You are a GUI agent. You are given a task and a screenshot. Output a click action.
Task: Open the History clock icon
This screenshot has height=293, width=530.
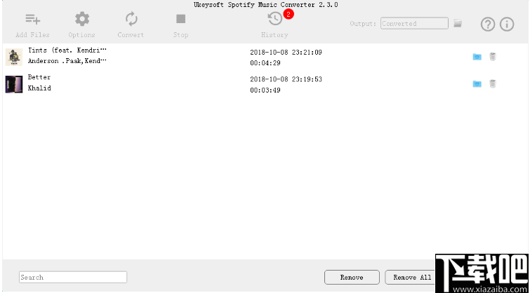point(274,19)
